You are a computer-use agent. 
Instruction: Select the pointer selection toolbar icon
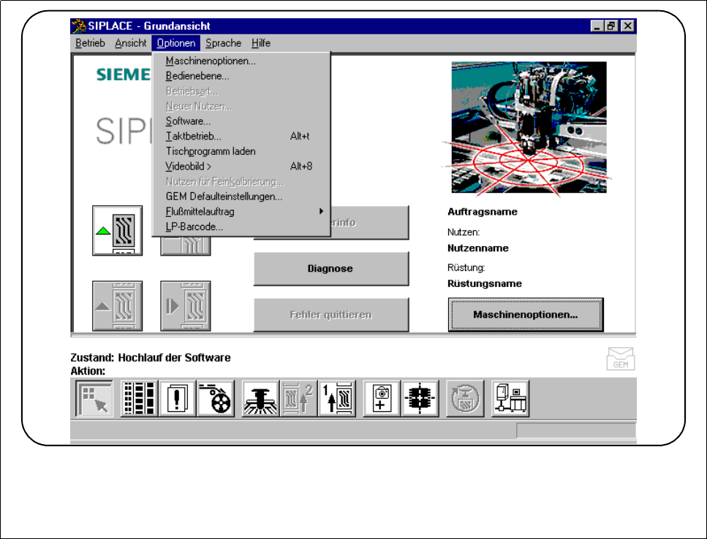pos(94,399)
